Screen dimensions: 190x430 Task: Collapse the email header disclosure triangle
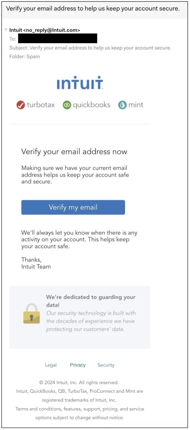pos(6,30)
